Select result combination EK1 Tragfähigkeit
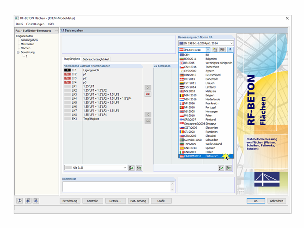The image size is (304, 228). coord(103,119)
